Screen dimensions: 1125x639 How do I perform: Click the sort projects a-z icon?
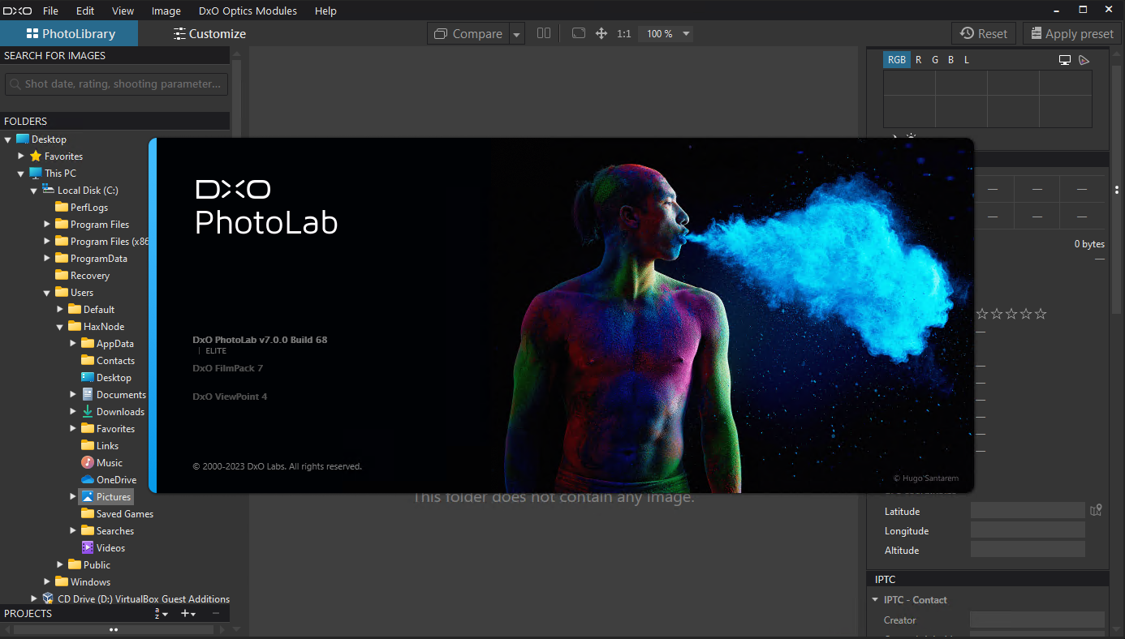pyautogui.click(x=162, y=614)
